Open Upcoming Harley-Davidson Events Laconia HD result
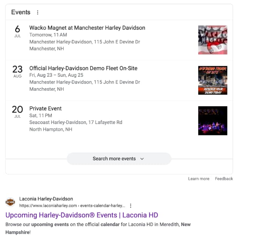The height and width of the screenshot is (245, 258). 82,215
